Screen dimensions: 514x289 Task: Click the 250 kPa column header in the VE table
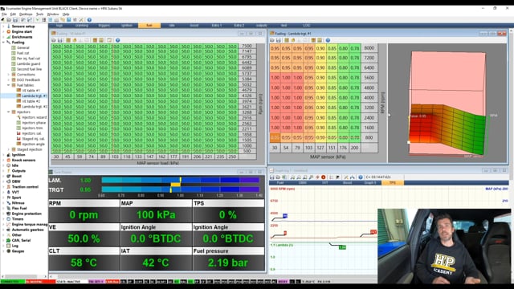tap(232, 157)
